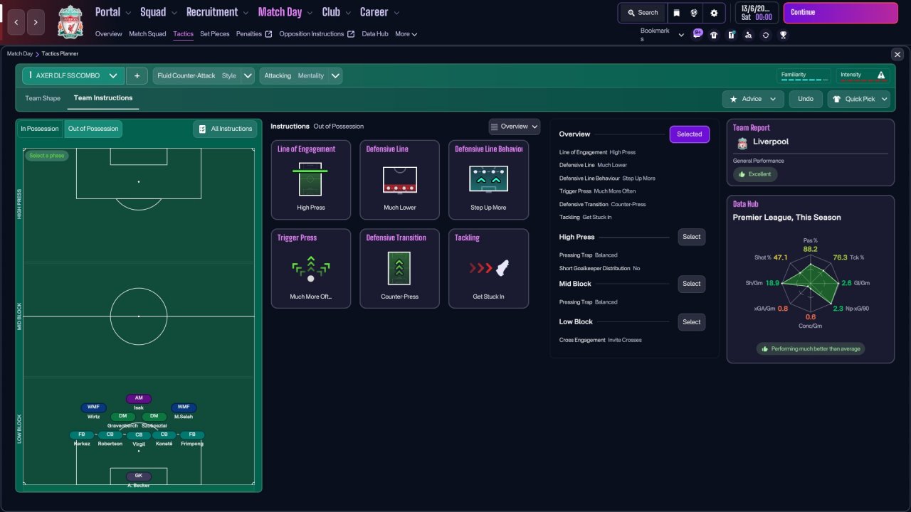Select the Low Block phase

pyautogui.click(x=692, y=322)
